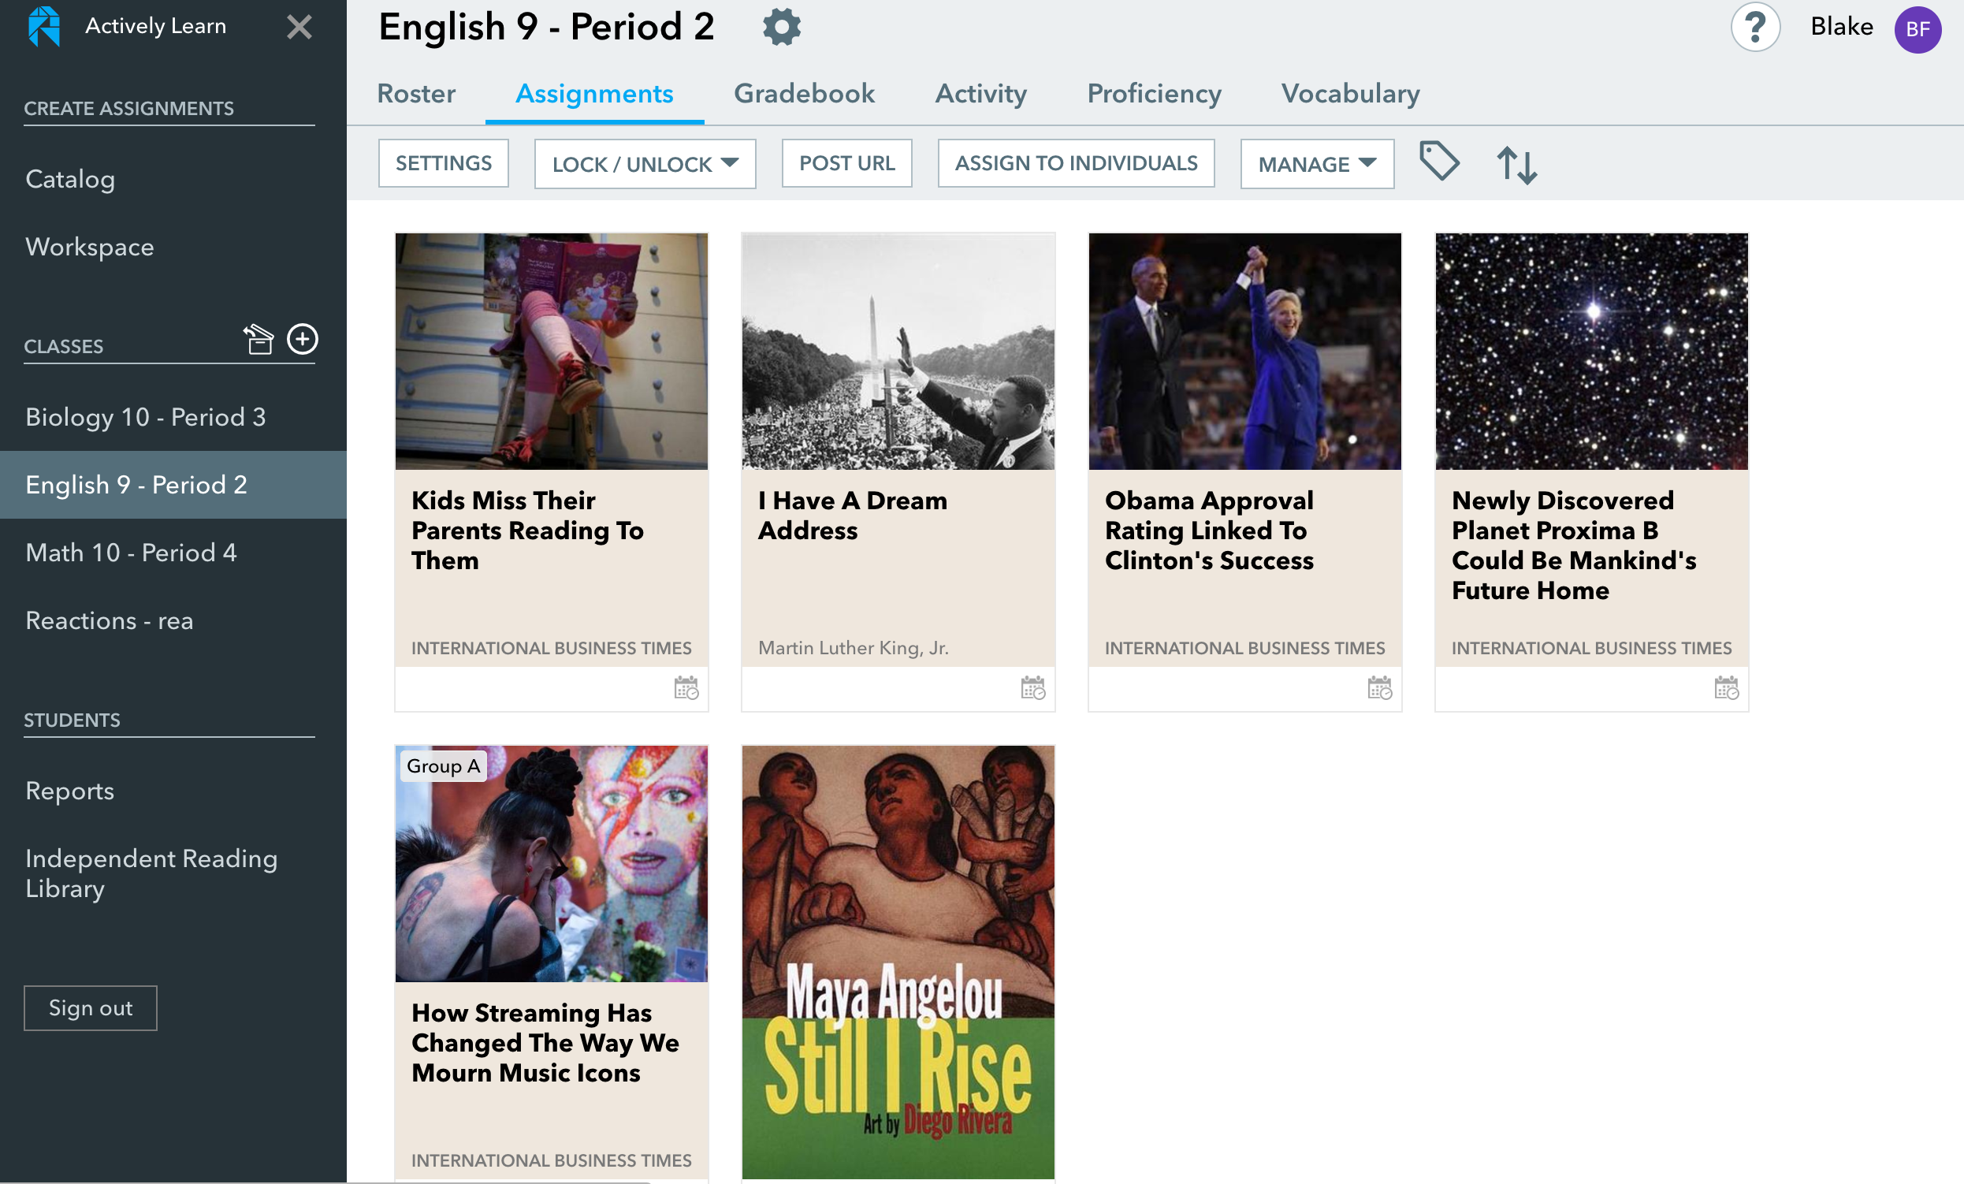The image size is (1964, 1184).
Task: Open class settings gear icon
Action: point(781,28)
